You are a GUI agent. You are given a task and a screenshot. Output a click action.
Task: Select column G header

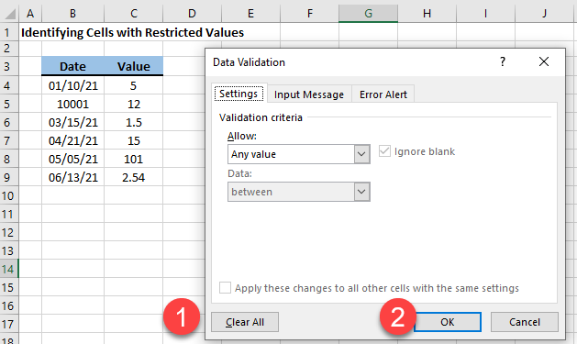click(369, 14)
